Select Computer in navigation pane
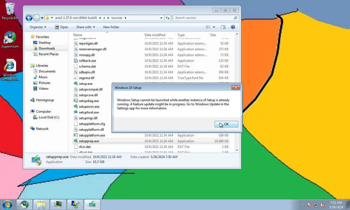 pyautogui.click(x=43, y=112)
